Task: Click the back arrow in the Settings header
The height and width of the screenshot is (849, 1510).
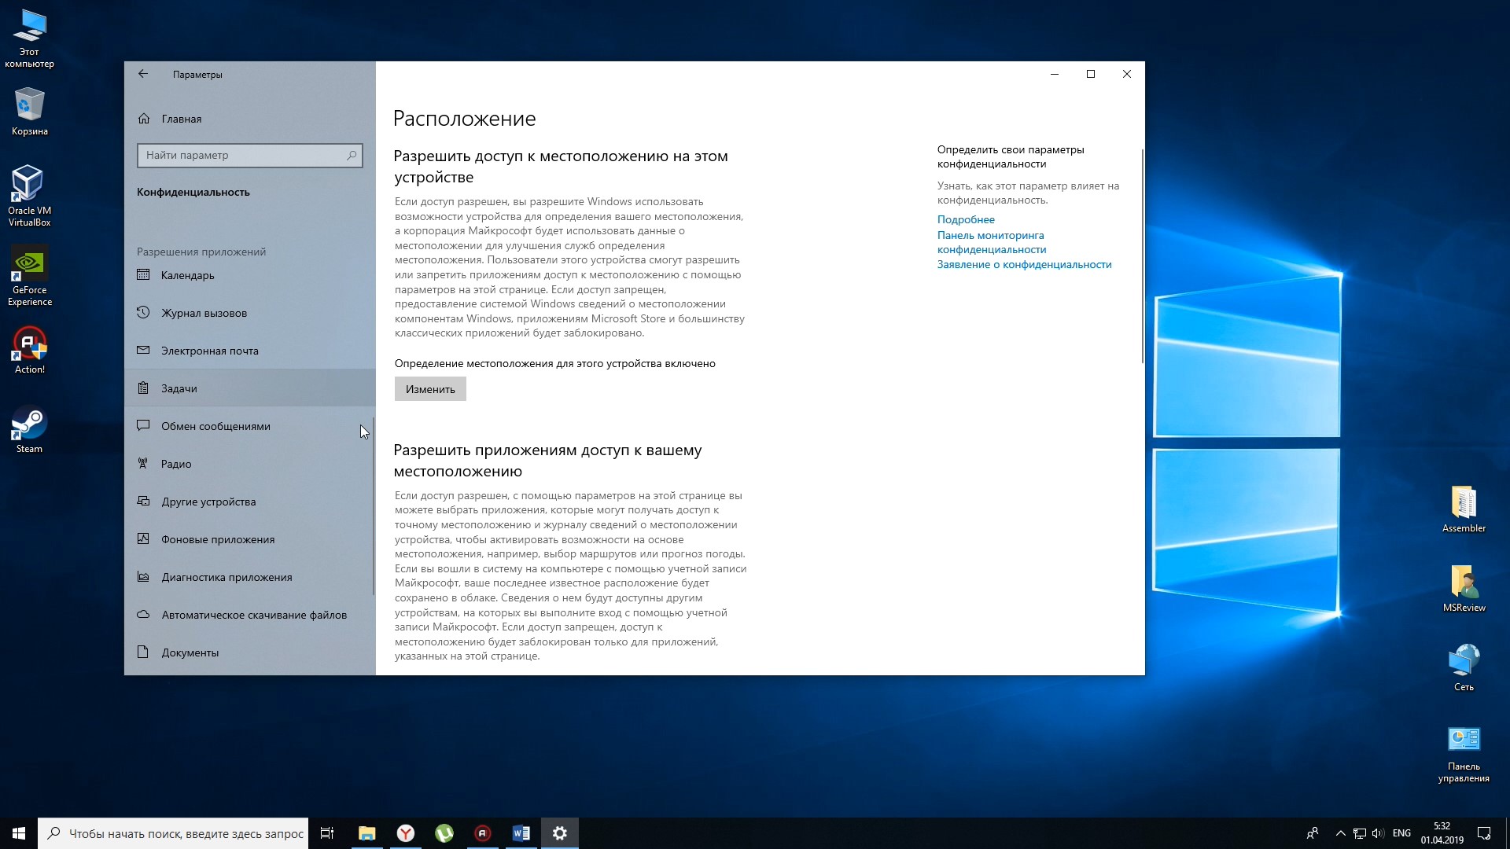Action: 143,74
